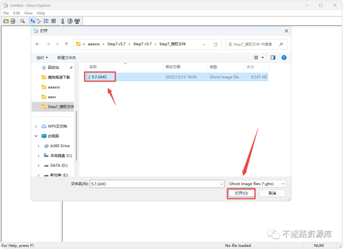343x249 pixels.
Task: Select Step7_授权文件 in sidebar
Action: (x=53, y=107)
